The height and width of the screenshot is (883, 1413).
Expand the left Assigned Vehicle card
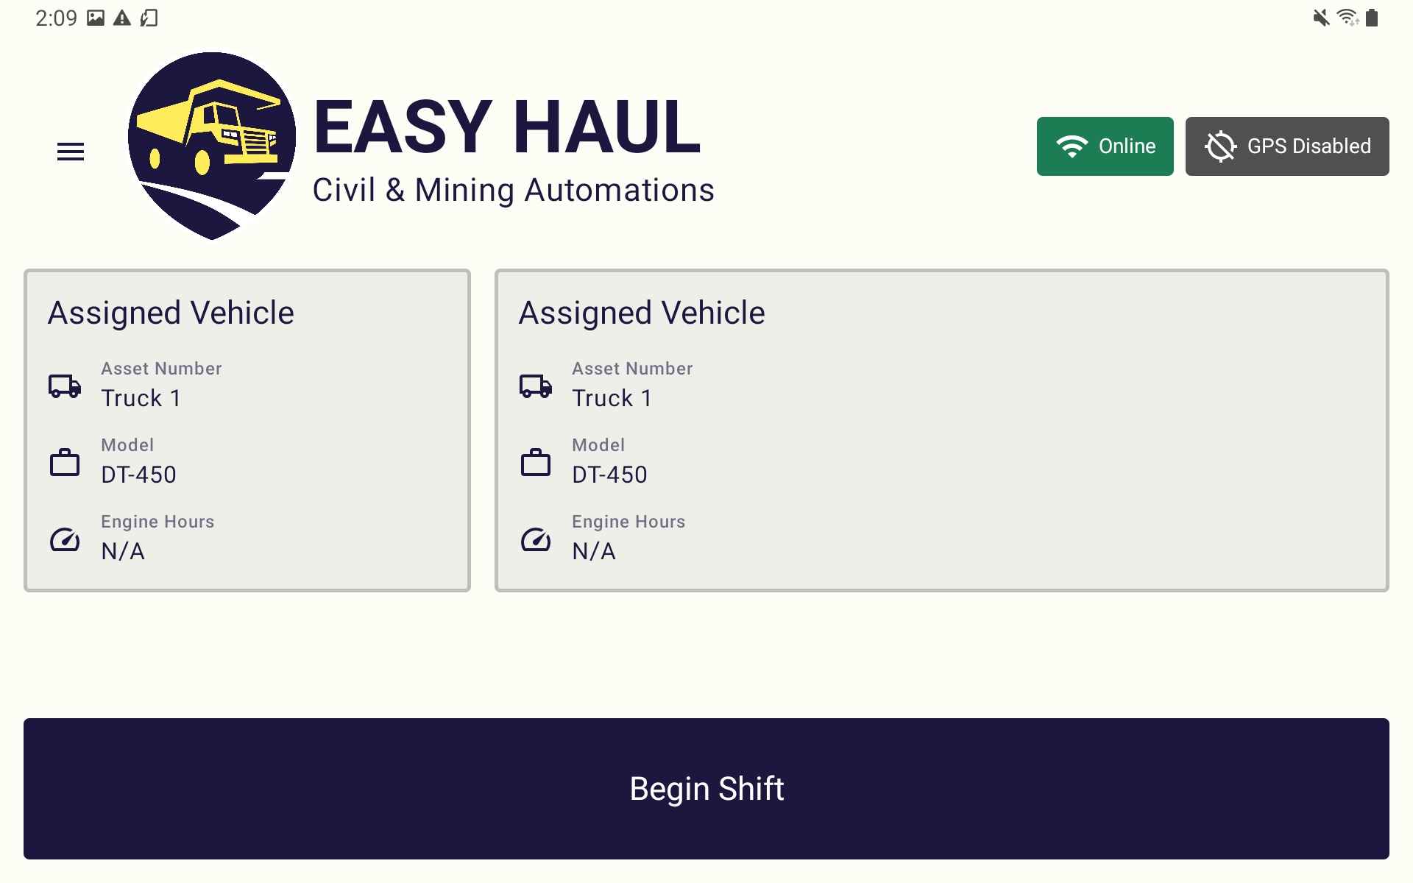[247, 429]
